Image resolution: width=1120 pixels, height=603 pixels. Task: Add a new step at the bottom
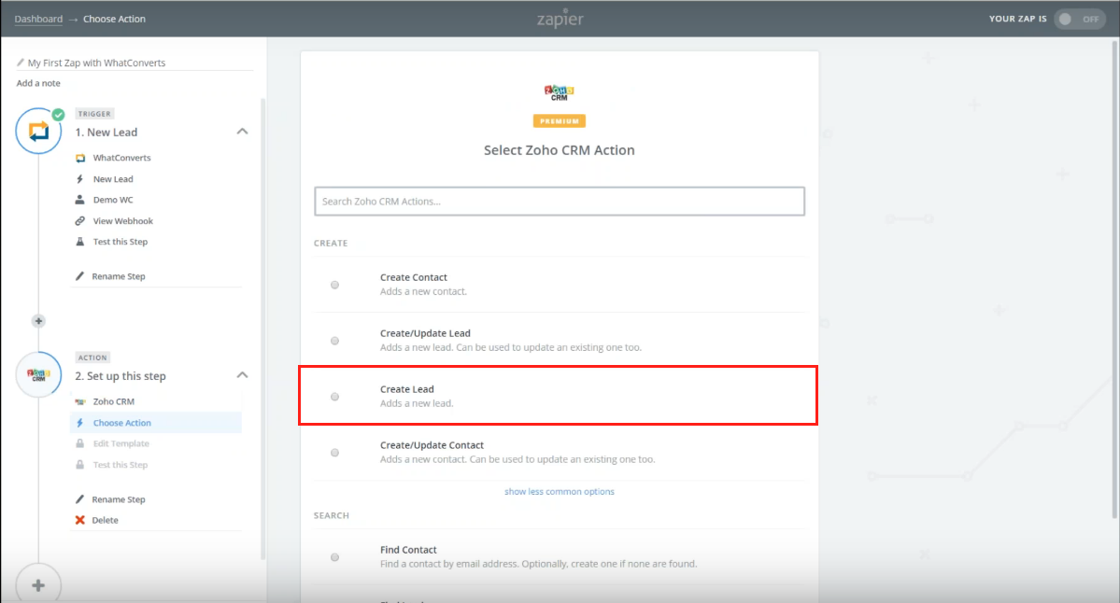(x=38, y=586)
